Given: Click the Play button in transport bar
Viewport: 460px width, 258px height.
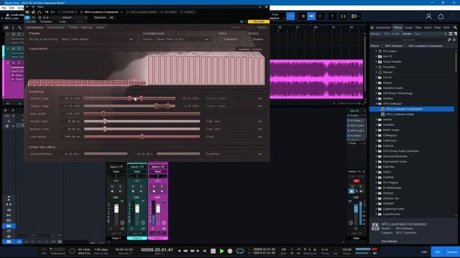Looking at the screenshot, I should tap(222, 251).
